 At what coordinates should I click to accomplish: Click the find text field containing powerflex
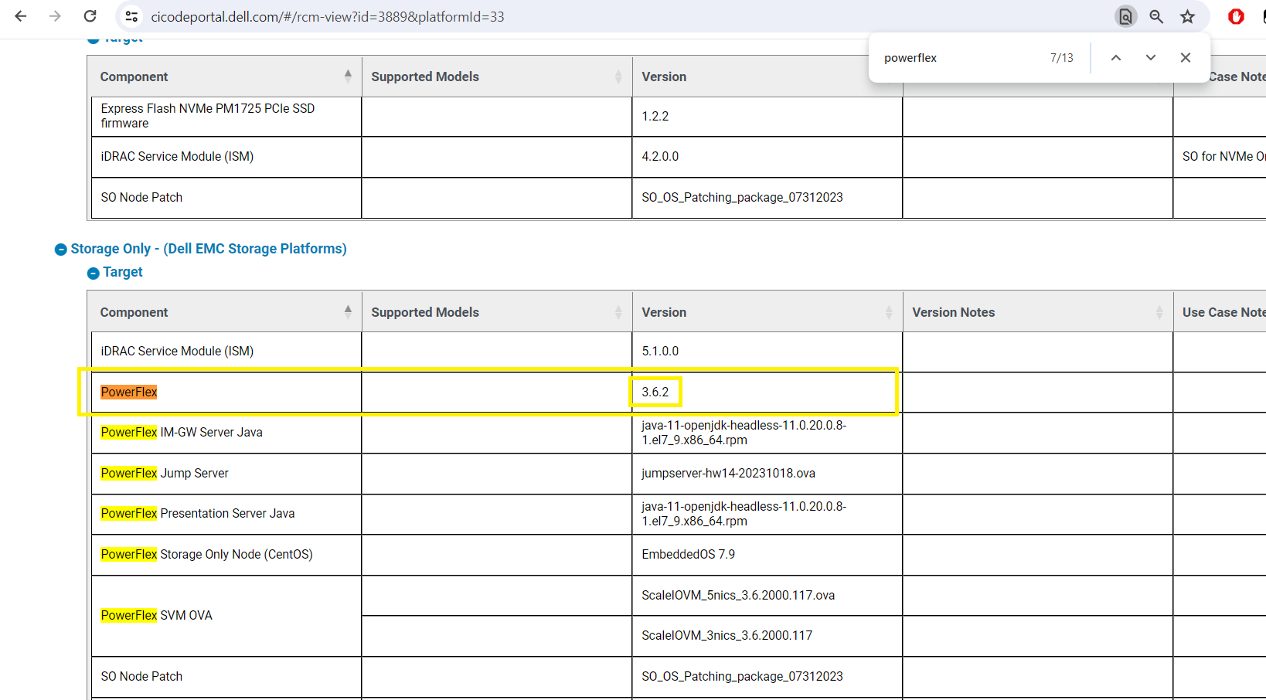point(958,58)
